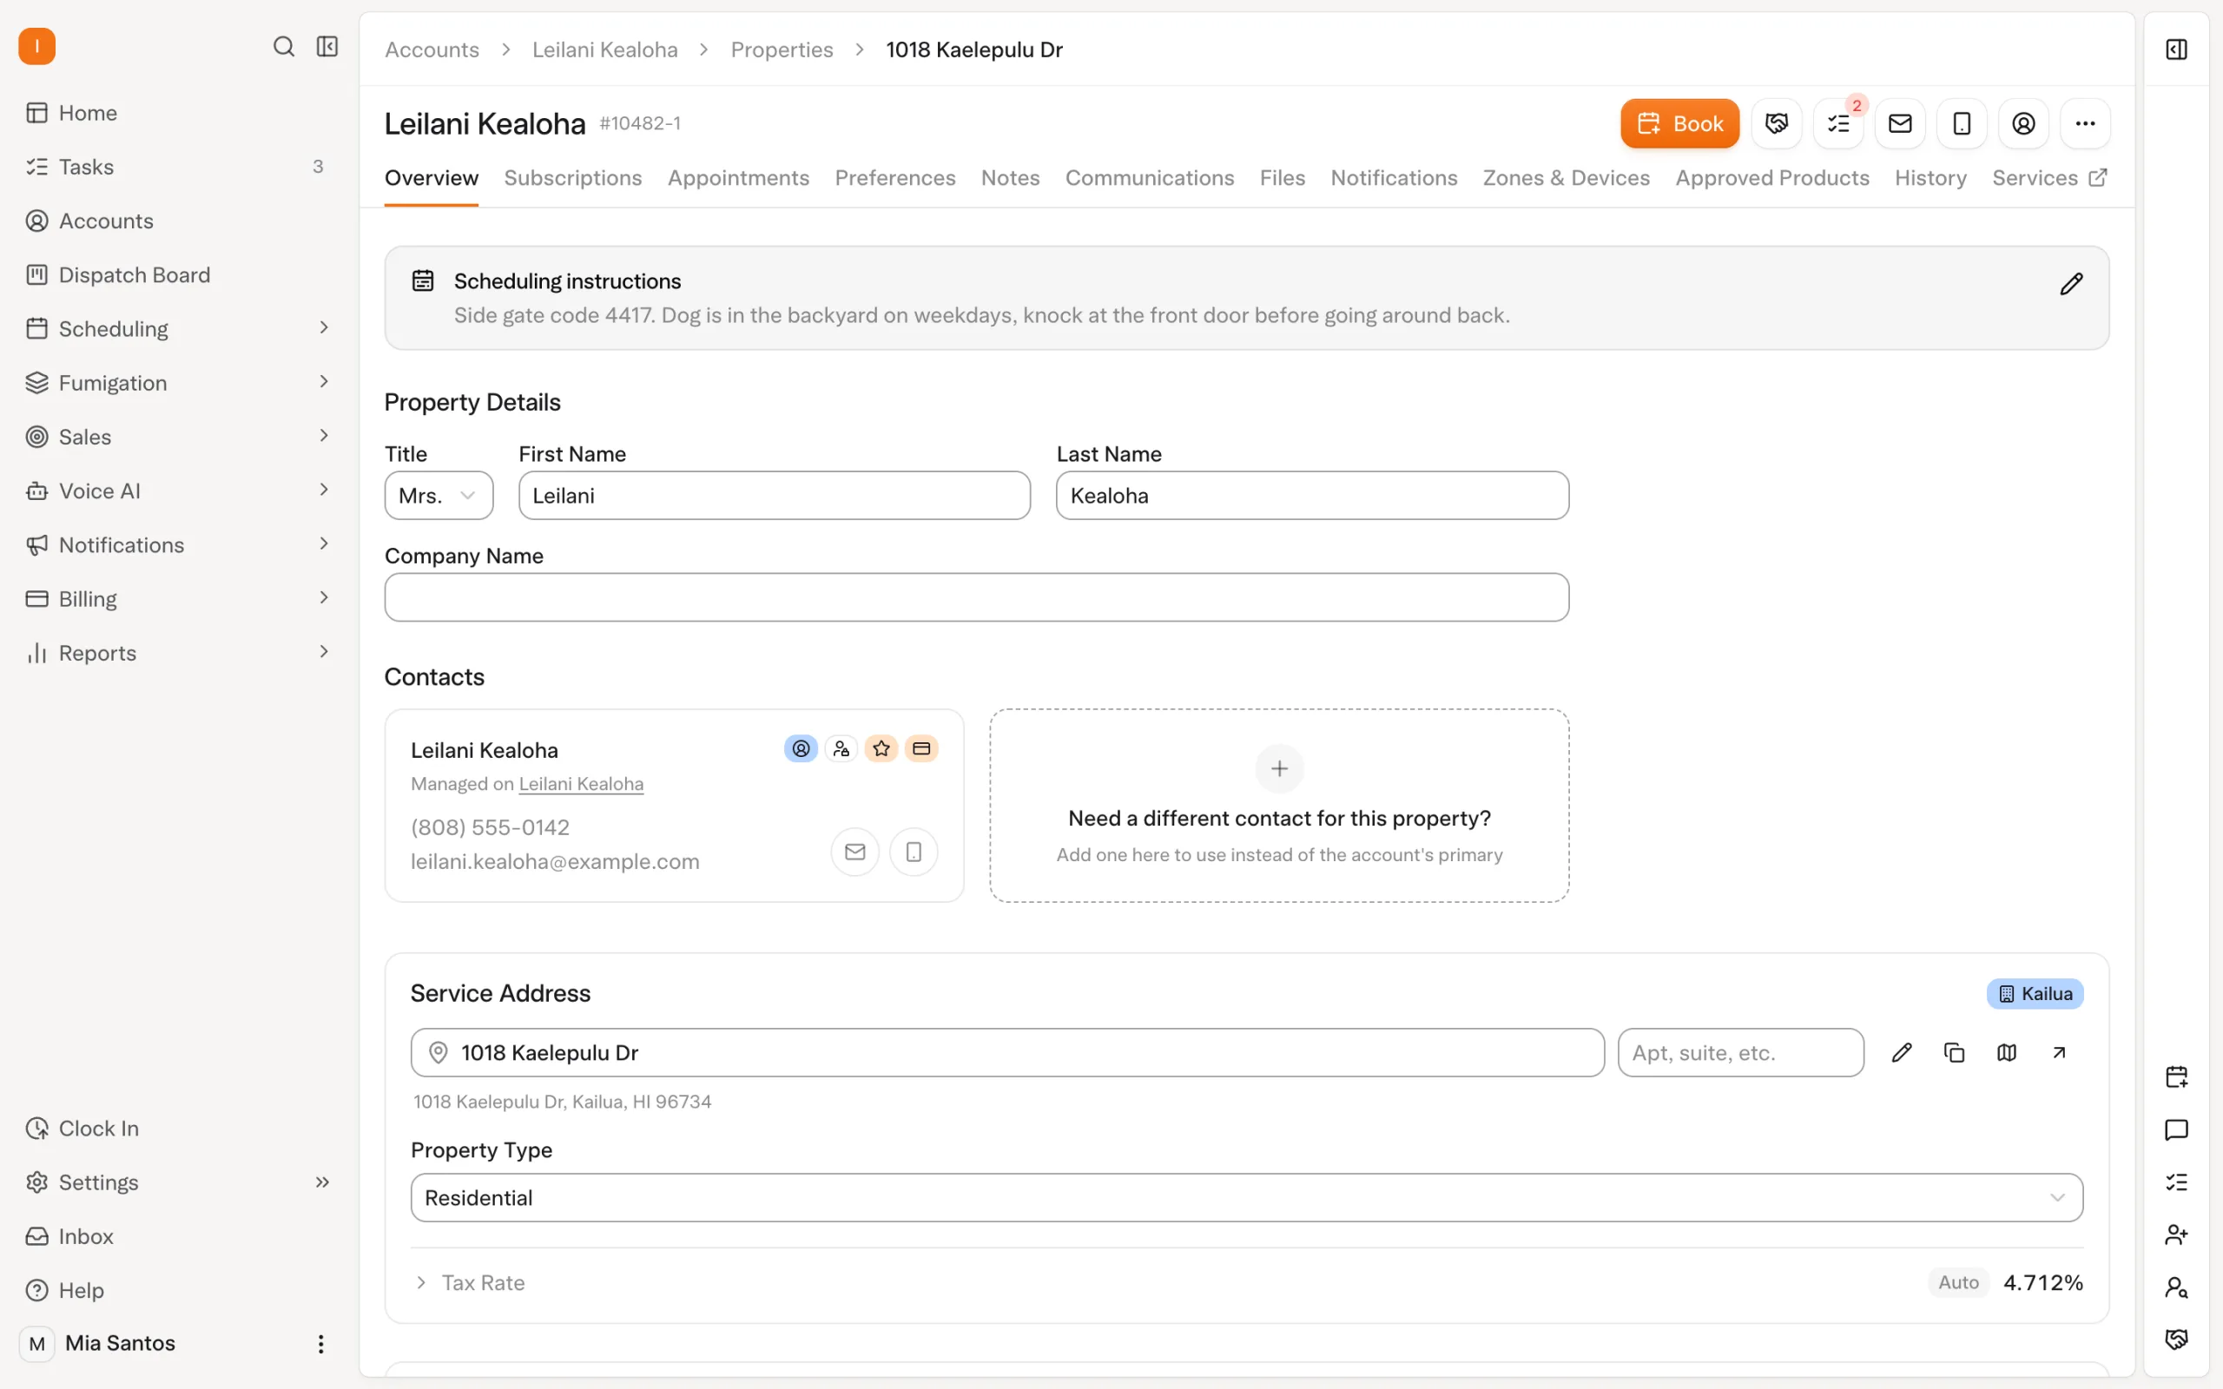Click the handshake icon next to Book
The height and width of the screenshot is (1389, 2223).
pyautogui.click(x=1777, y=123)
